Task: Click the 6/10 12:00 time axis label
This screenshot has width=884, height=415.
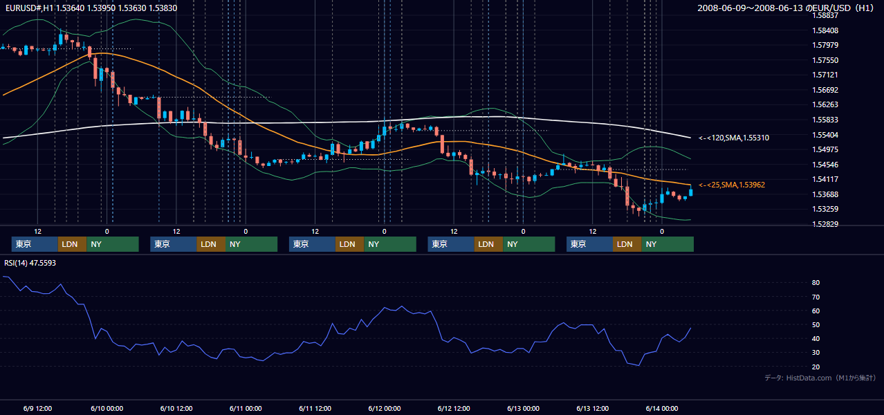Action: (x=176, y=408)
